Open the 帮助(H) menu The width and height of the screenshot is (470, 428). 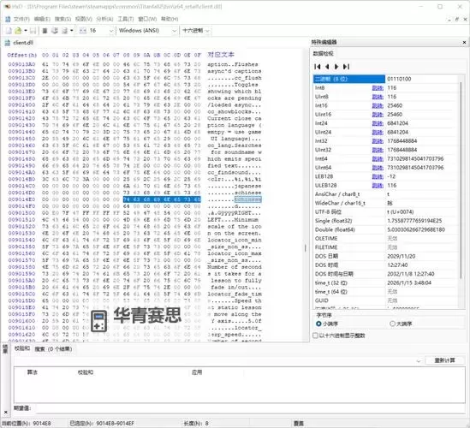tap(170, 19)
